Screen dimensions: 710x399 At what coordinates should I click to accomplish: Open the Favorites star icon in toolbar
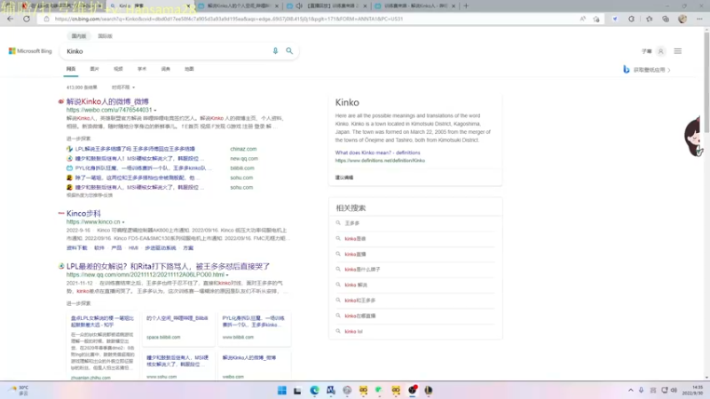click(649, 19)
